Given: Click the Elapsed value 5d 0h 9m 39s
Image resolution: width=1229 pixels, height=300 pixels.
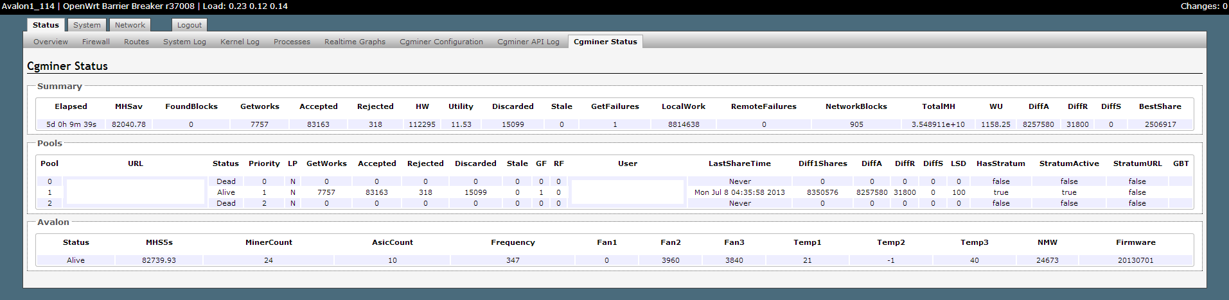Looking at the screenshot, I should point(71,124).
